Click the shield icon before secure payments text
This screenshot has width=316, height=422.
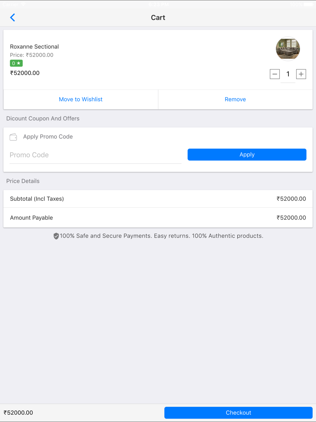coord(56,236)
